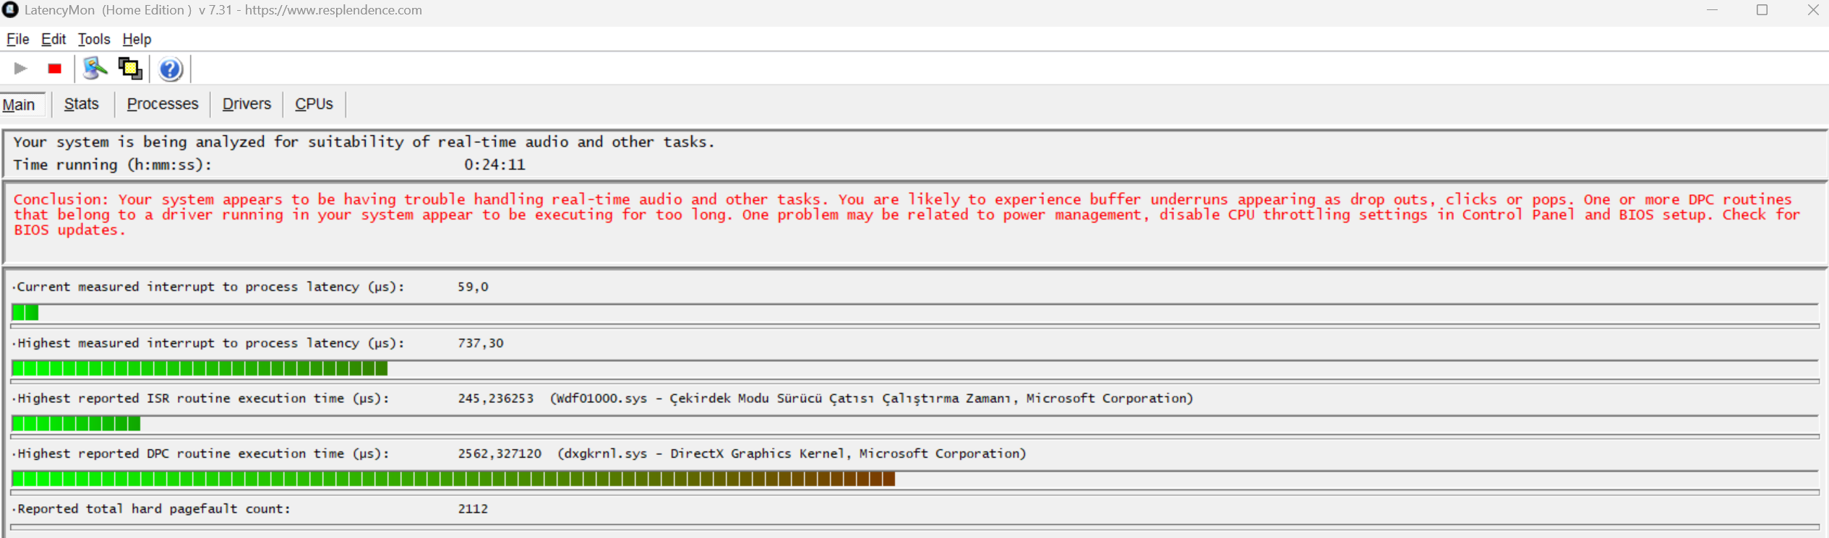Viewport: 1829px width, 538px height.
Task: Open Options via the computer-and-pen toolbar icon
Action: tap(95, 69)
